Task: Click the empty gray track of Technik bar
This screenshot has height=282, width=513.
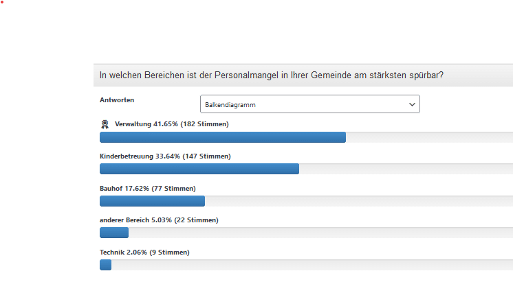Action: point(309,265)
